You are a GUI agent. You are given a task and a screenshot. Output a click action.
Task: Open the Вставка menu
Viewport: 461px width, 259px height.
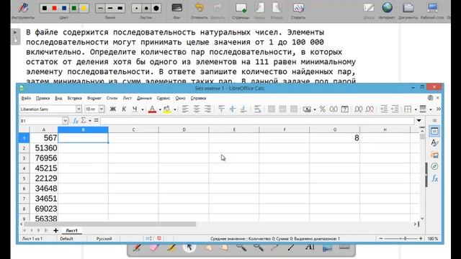click(x=74, y=98)
